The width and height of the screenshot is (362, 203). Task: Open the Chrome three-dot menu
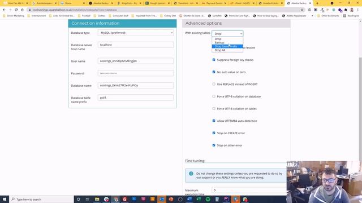(x=358, y=10)
